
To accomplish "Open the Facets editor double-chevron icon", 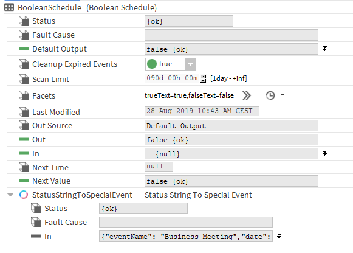I will 247,95.
